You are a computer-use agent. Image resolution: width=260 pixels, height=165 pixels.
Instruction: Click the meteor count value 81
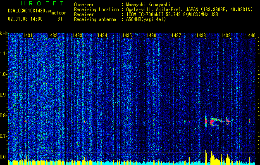60,19
